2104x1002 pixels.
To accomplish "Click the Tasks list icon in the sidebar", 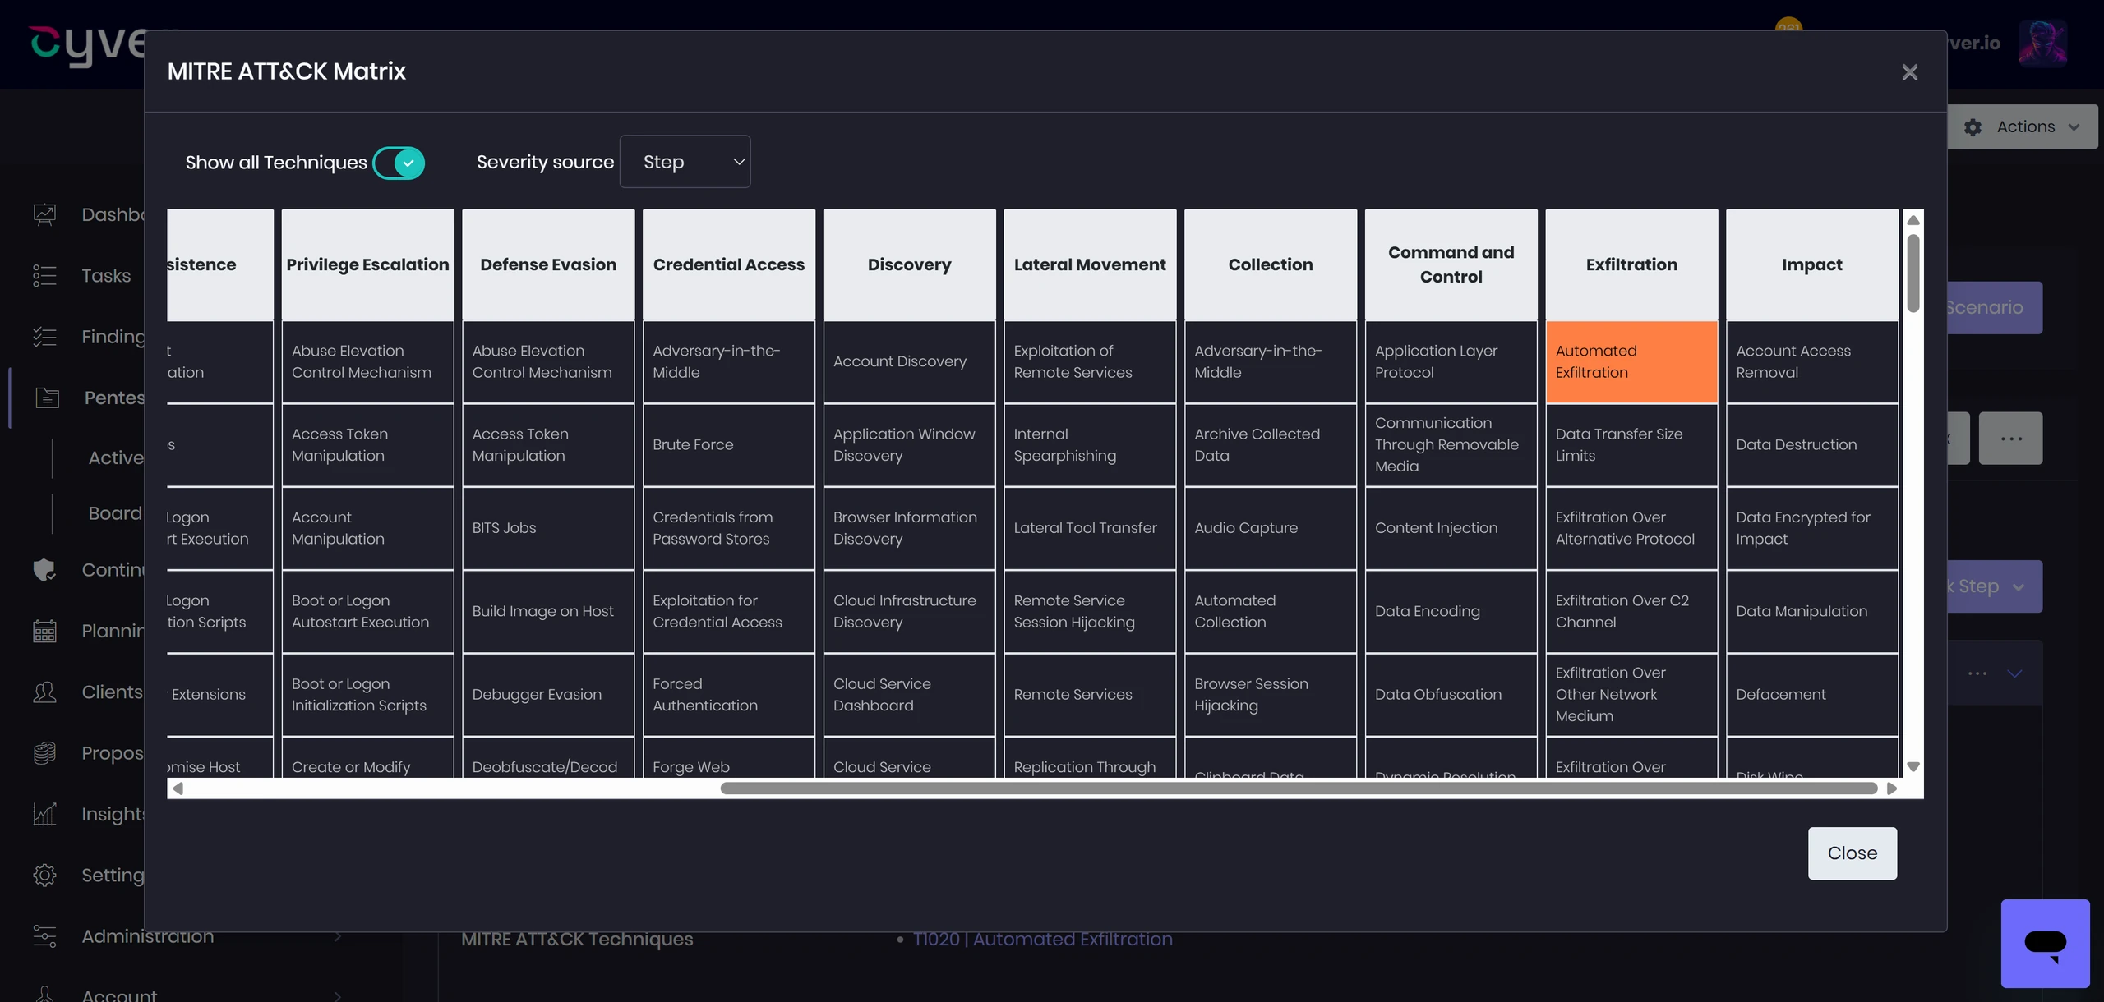I will tap(44, 275).
